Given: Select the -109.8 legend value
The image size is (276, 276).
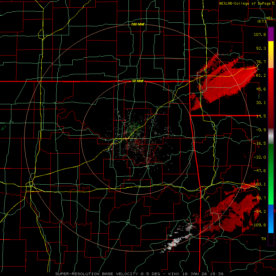Looking at the screenshot, I should coord(259,225).
